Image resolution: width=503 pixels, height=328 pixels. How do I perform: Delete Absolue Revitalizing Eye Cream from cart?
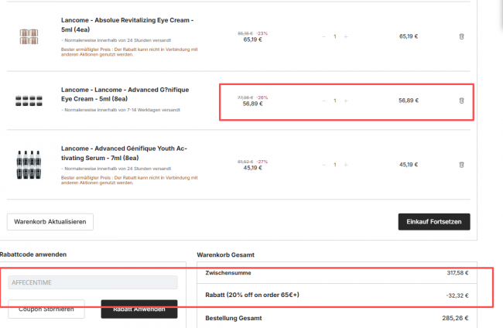point(461,36)
